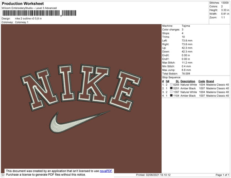This screenshot has width=231, height=178.
Task: Select the 'St.' column header
Action: coord(177,81)
